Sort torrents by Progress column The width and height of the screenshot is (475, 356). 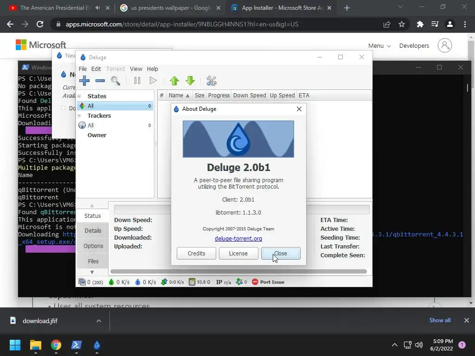click(x=219, y=95)
